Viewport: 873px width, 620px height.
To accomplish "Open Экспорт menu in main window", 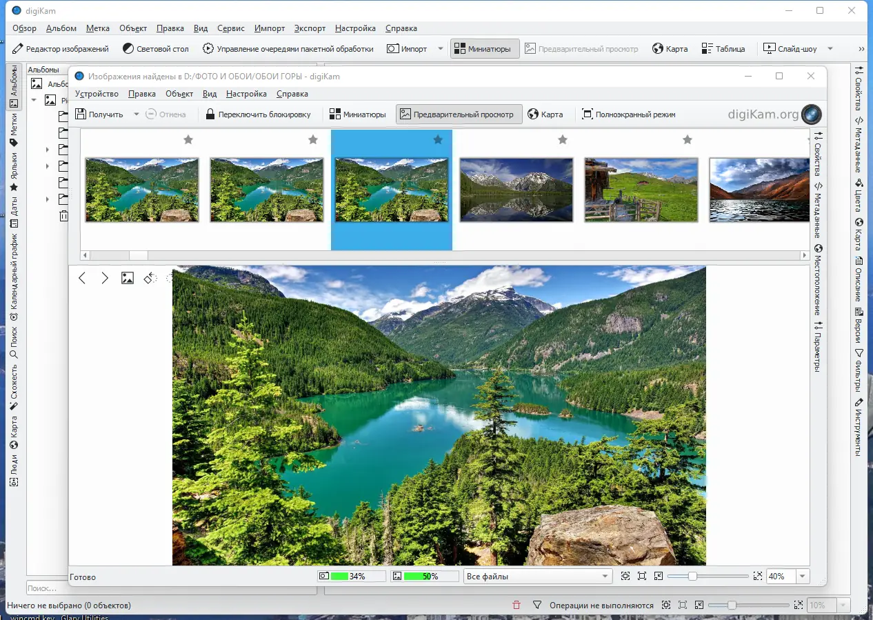I will (310, 28).
